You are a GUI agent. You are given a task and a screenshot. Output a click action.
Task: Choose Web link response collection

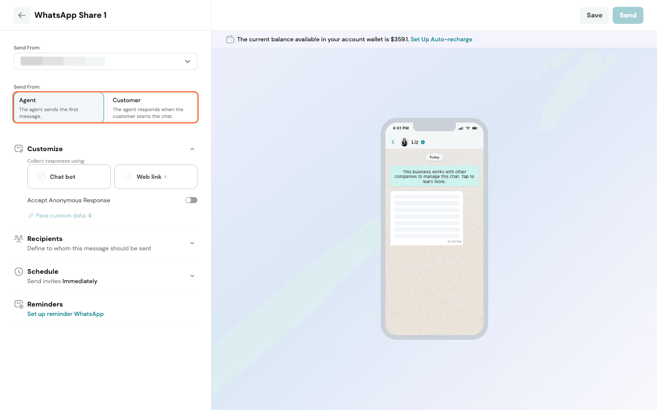point(156,177)
